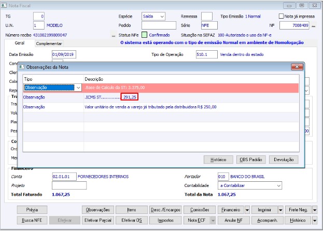
Task: Click the Devolução button
Action: (284, 160)
